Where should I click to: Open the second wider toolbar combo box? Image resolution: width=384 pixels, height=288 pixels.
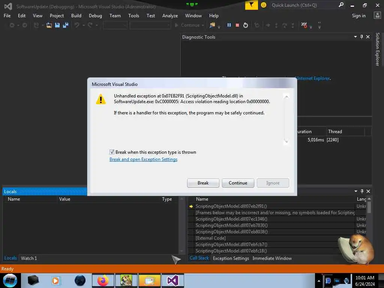click(x=150, y=25)
